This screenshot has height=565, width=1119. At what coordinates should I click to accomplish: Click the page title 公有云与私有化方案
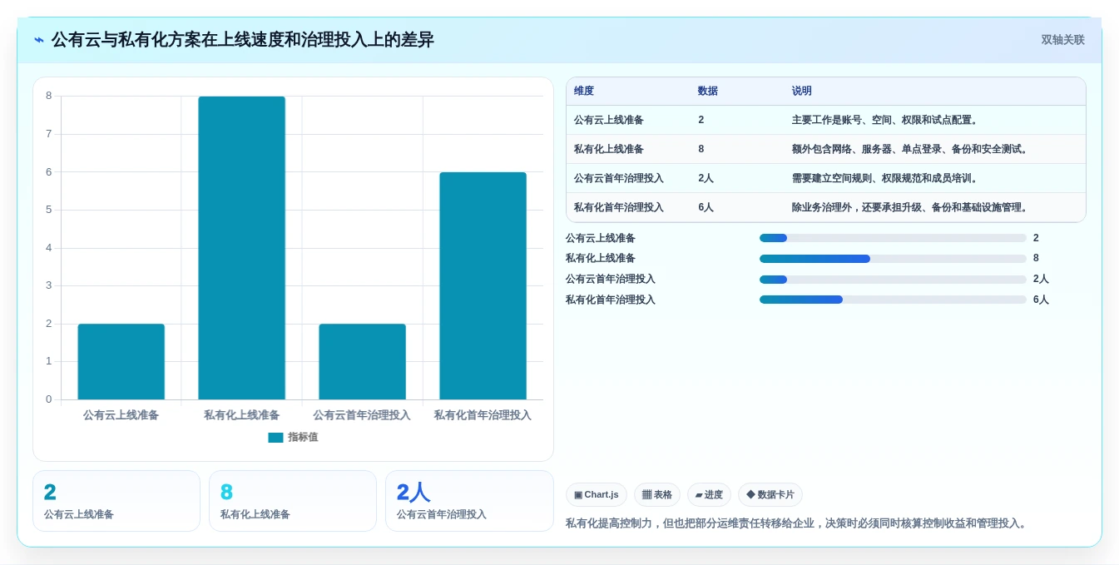coord(243,40)
